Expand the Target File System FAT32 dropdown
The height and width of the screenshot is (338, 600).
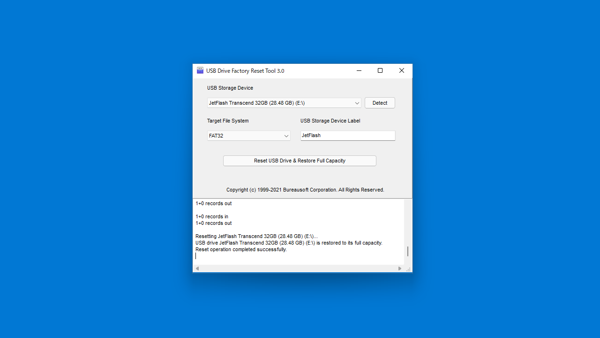(249, 136)
